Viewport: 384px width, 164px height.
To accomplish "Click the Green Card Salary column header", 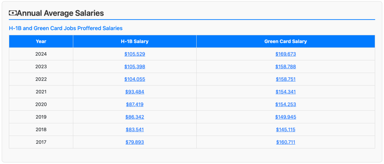I will [286, 41].
